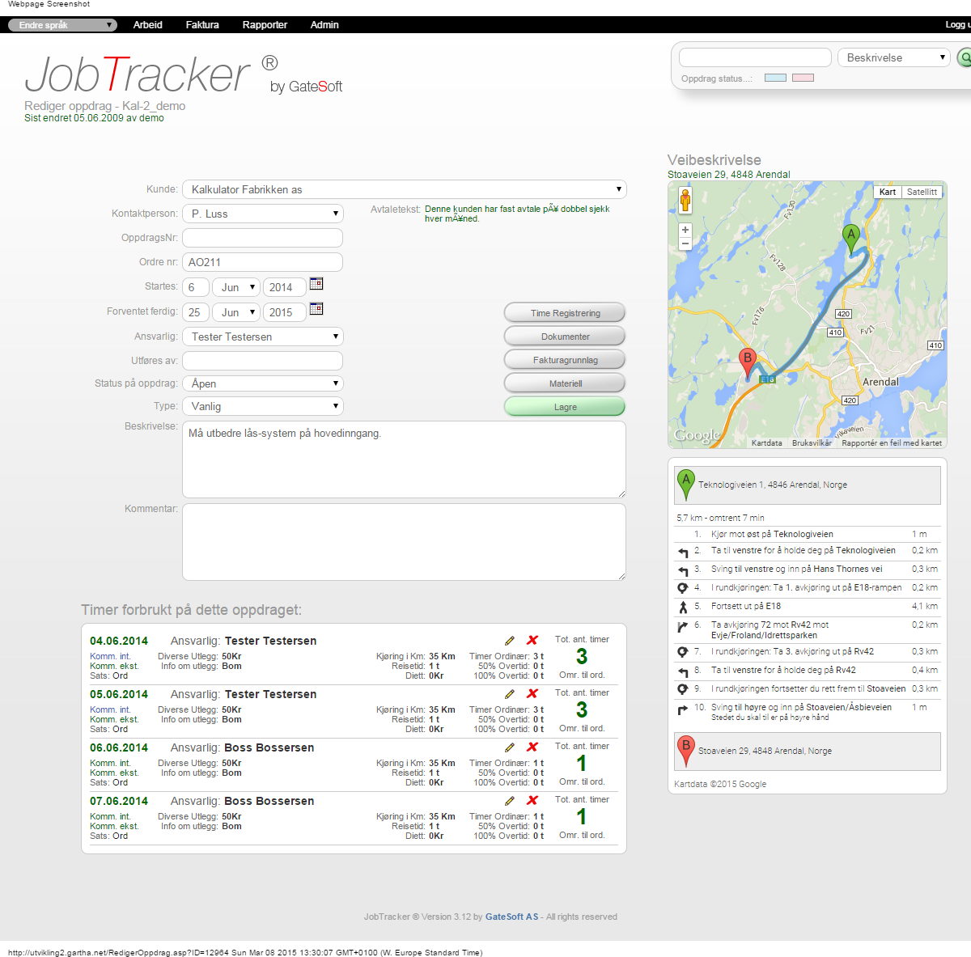The image size is (971, 957).
Task: Zoom in on the map
Action: [685, 230]
